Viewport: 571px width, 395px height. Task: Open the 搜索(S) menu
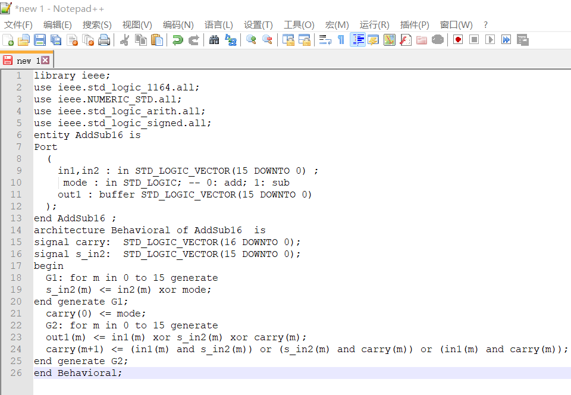(97, 25)
